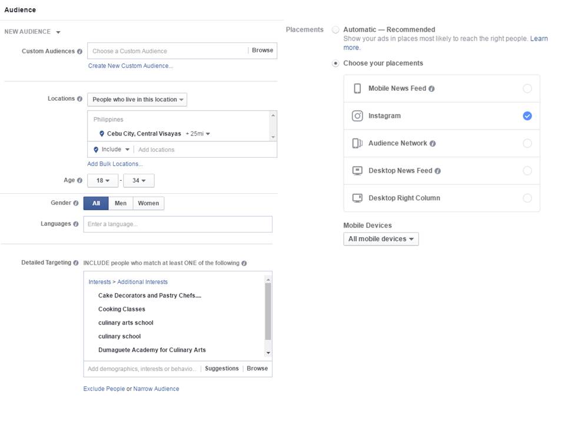Click the Desktop News Feed monitor icon

(x=357, y=171)
